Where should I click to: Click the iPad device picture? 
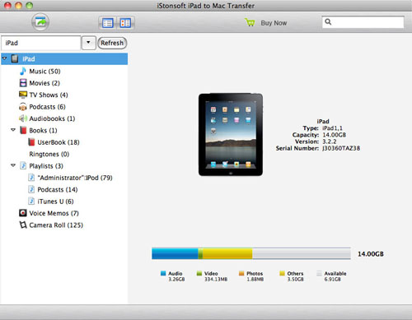coord(231,135)
